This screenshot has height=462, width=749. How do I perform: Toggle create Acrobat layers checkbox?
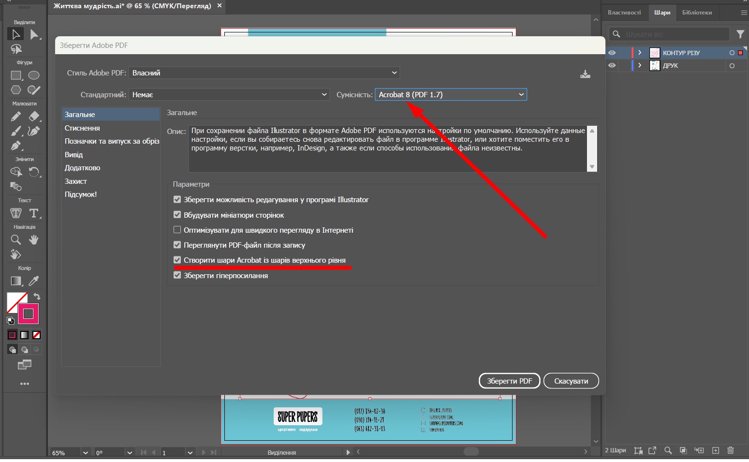tap(177, 260)
